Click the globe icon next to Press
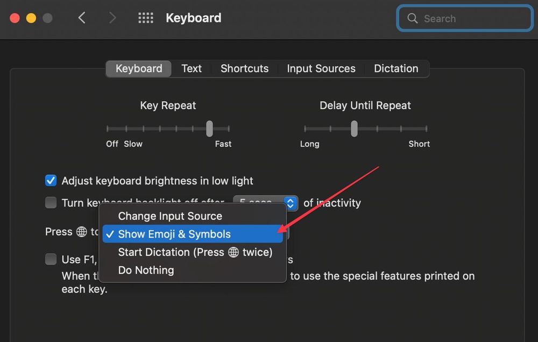 coord(81,232)
